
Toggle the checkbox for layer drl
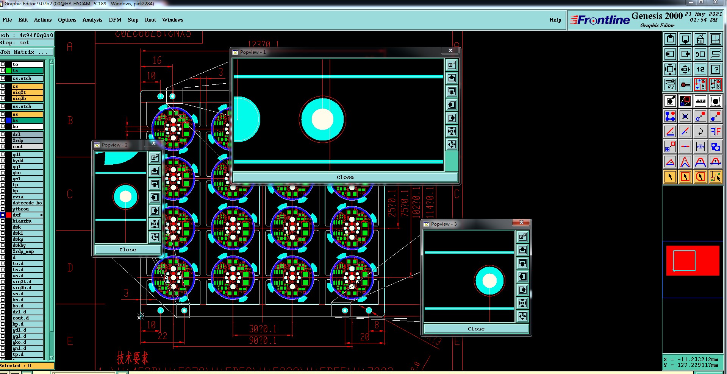[x=3, y=134]
